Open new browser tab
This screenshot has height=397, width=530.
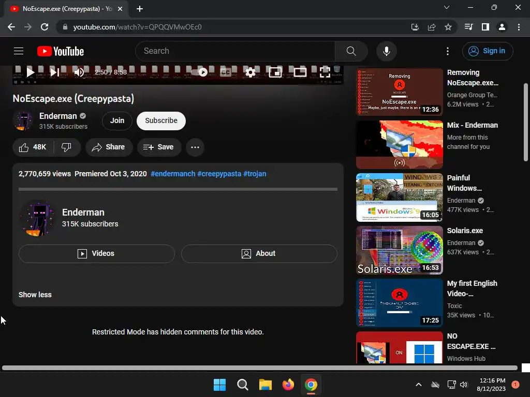[140, 9]
